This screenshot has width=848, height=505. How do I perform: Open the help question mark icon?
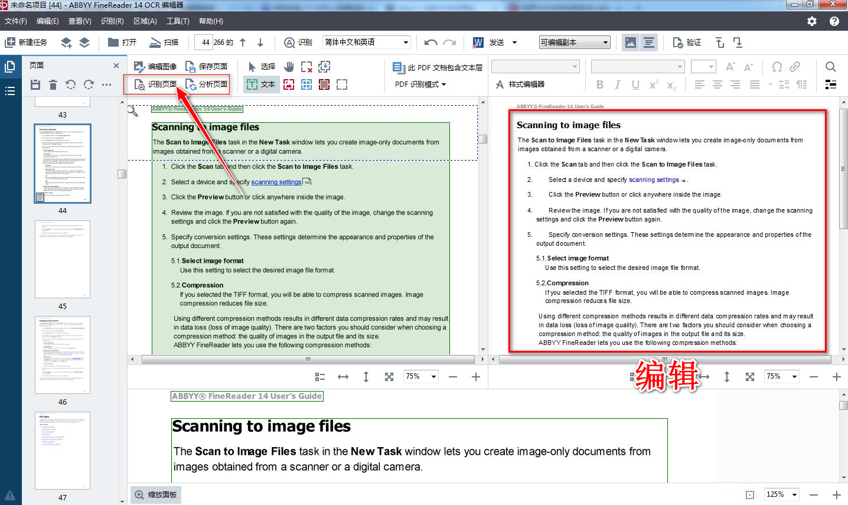(834, 21)
